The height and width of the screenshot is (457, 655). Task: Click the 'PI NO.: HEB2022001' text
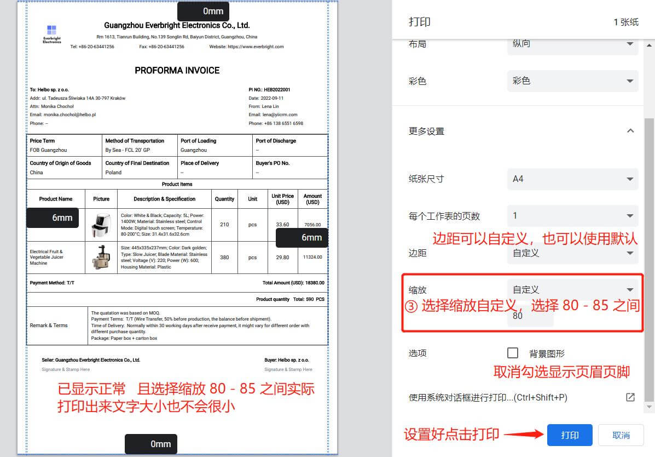(x=269, y=89)
